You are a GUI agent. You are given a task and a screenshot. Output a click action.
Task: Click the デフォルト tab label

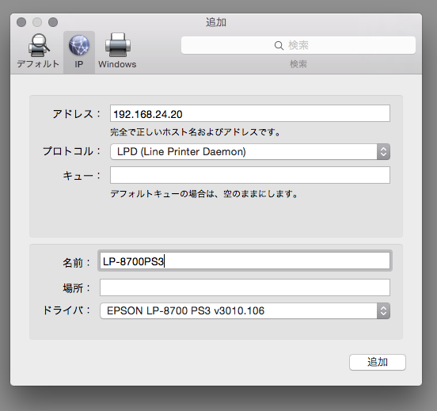(38, 64)
